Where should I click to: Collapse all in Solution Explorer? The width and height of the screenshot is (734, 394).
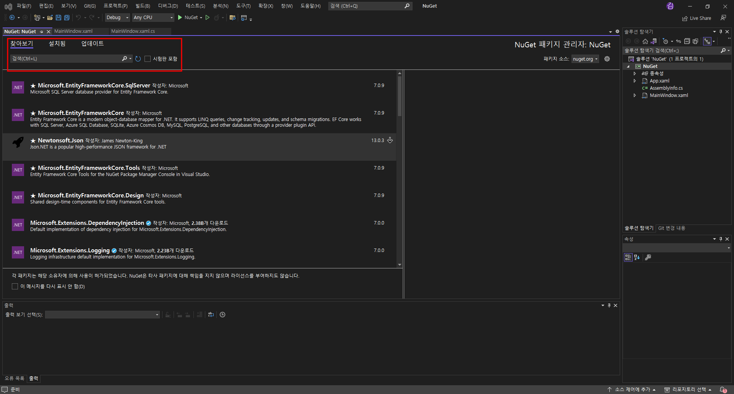click(687, 41)
